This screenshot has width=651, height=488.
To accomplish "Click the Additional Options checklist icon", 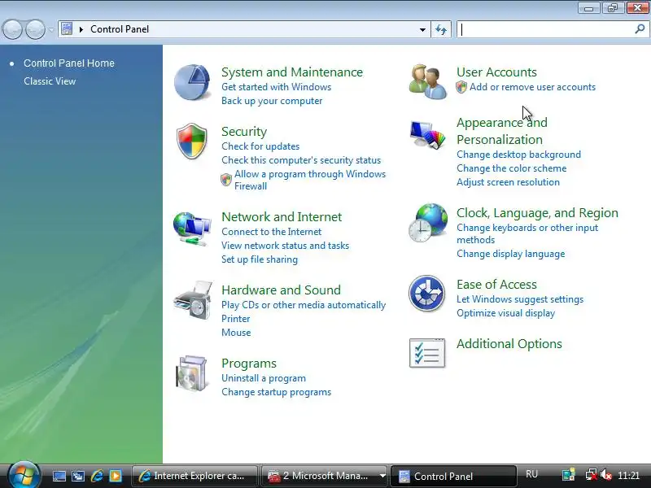I will tap(427, 353).
